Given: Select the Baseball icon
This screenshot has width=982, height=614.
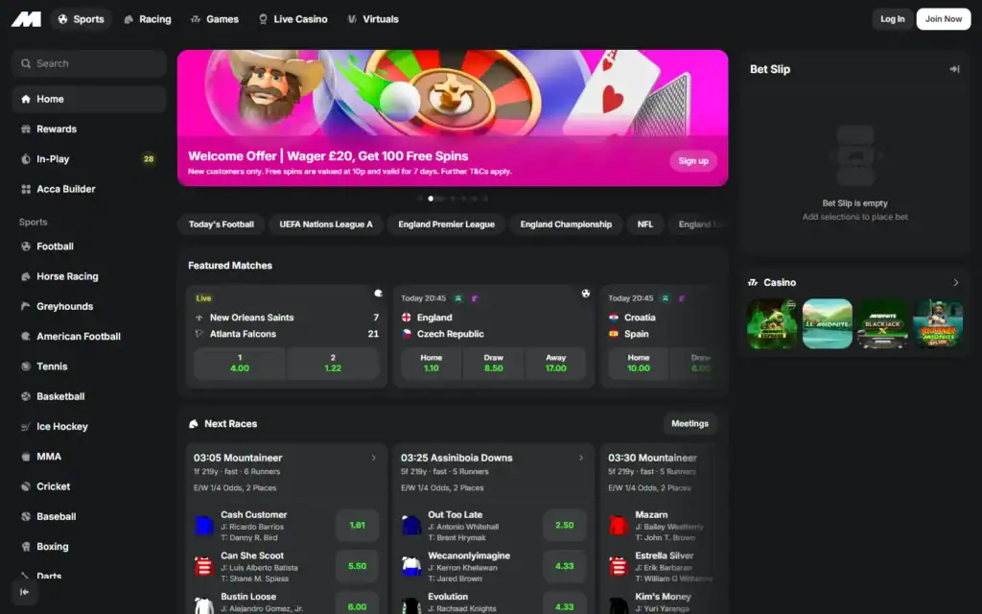Looking at the screenshot, I should click(26, 516).
